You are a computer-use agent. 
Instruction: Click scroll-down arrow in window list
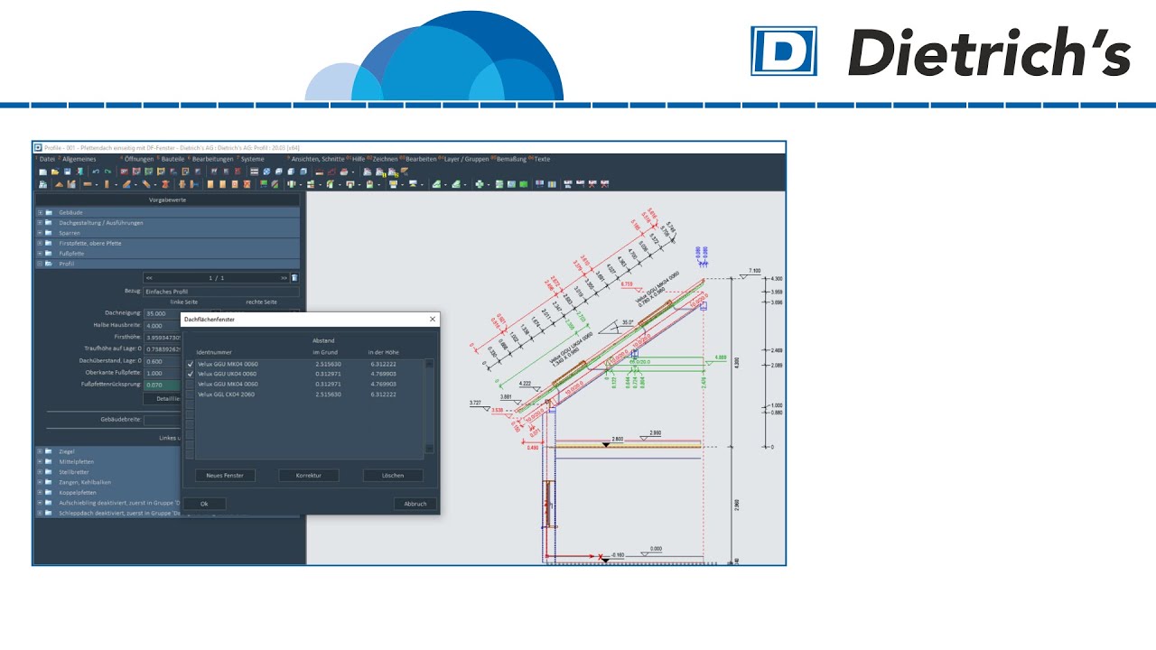tap(429, 449)
